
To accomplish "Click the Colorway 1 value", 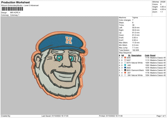I will pyautogui.click(x=16, y=15).
